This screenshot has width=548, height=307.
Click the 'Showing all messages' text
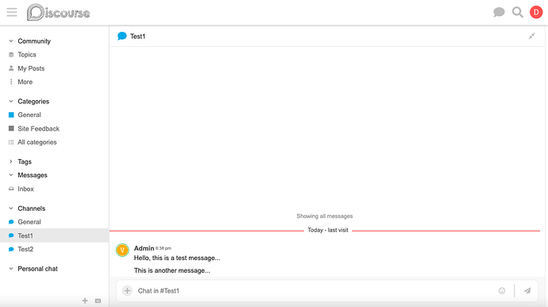point(325,216)
